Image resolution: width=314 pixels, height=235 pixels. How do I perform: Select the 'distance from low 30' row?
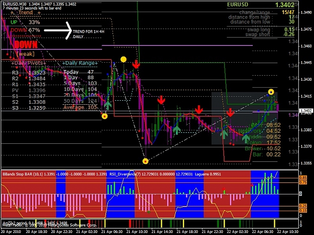coord(262,22)
